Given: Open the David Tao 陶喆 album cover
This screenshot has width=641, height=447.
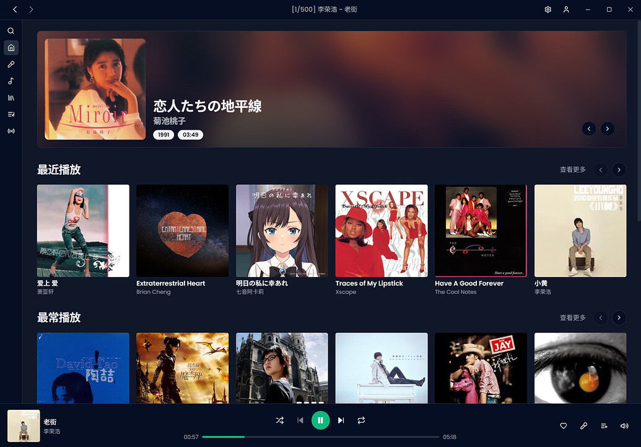Looking at the screenshot, I should [83, 368].
